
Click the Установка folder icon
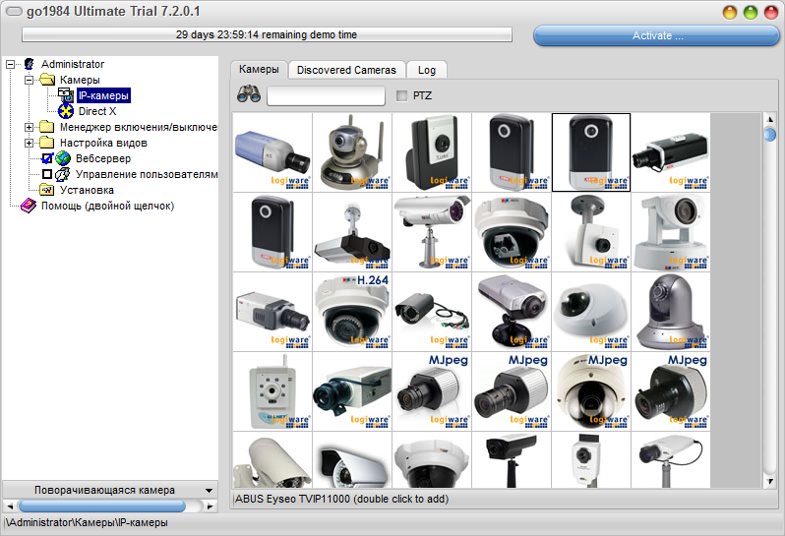pos(46,190)
